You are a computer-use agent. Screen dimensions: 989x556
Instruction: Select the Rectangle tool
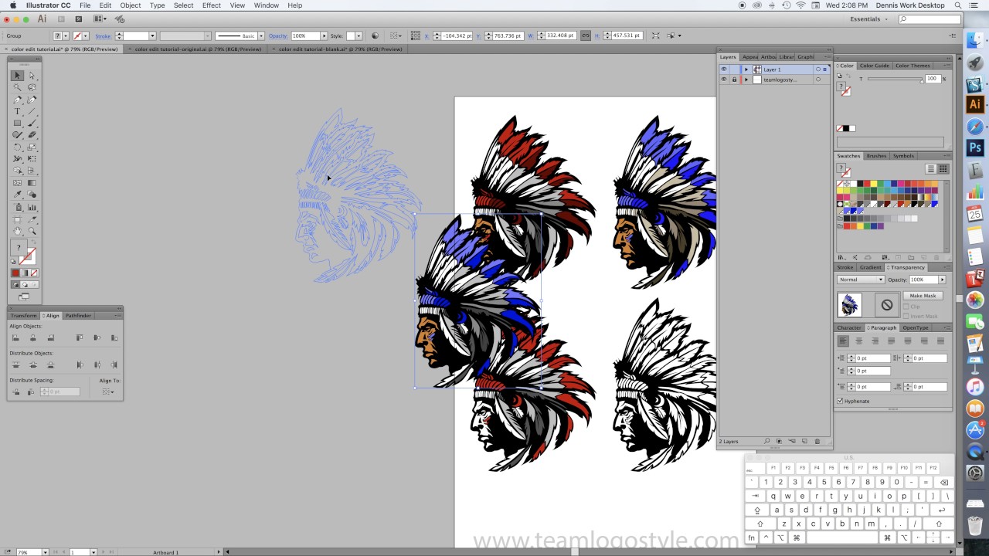[x=17, y=124]
